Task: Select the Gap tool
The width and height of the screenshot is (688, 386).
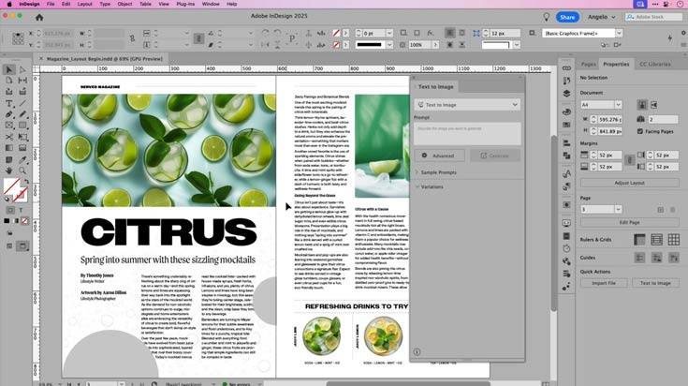Action: (x=22, y=81)
